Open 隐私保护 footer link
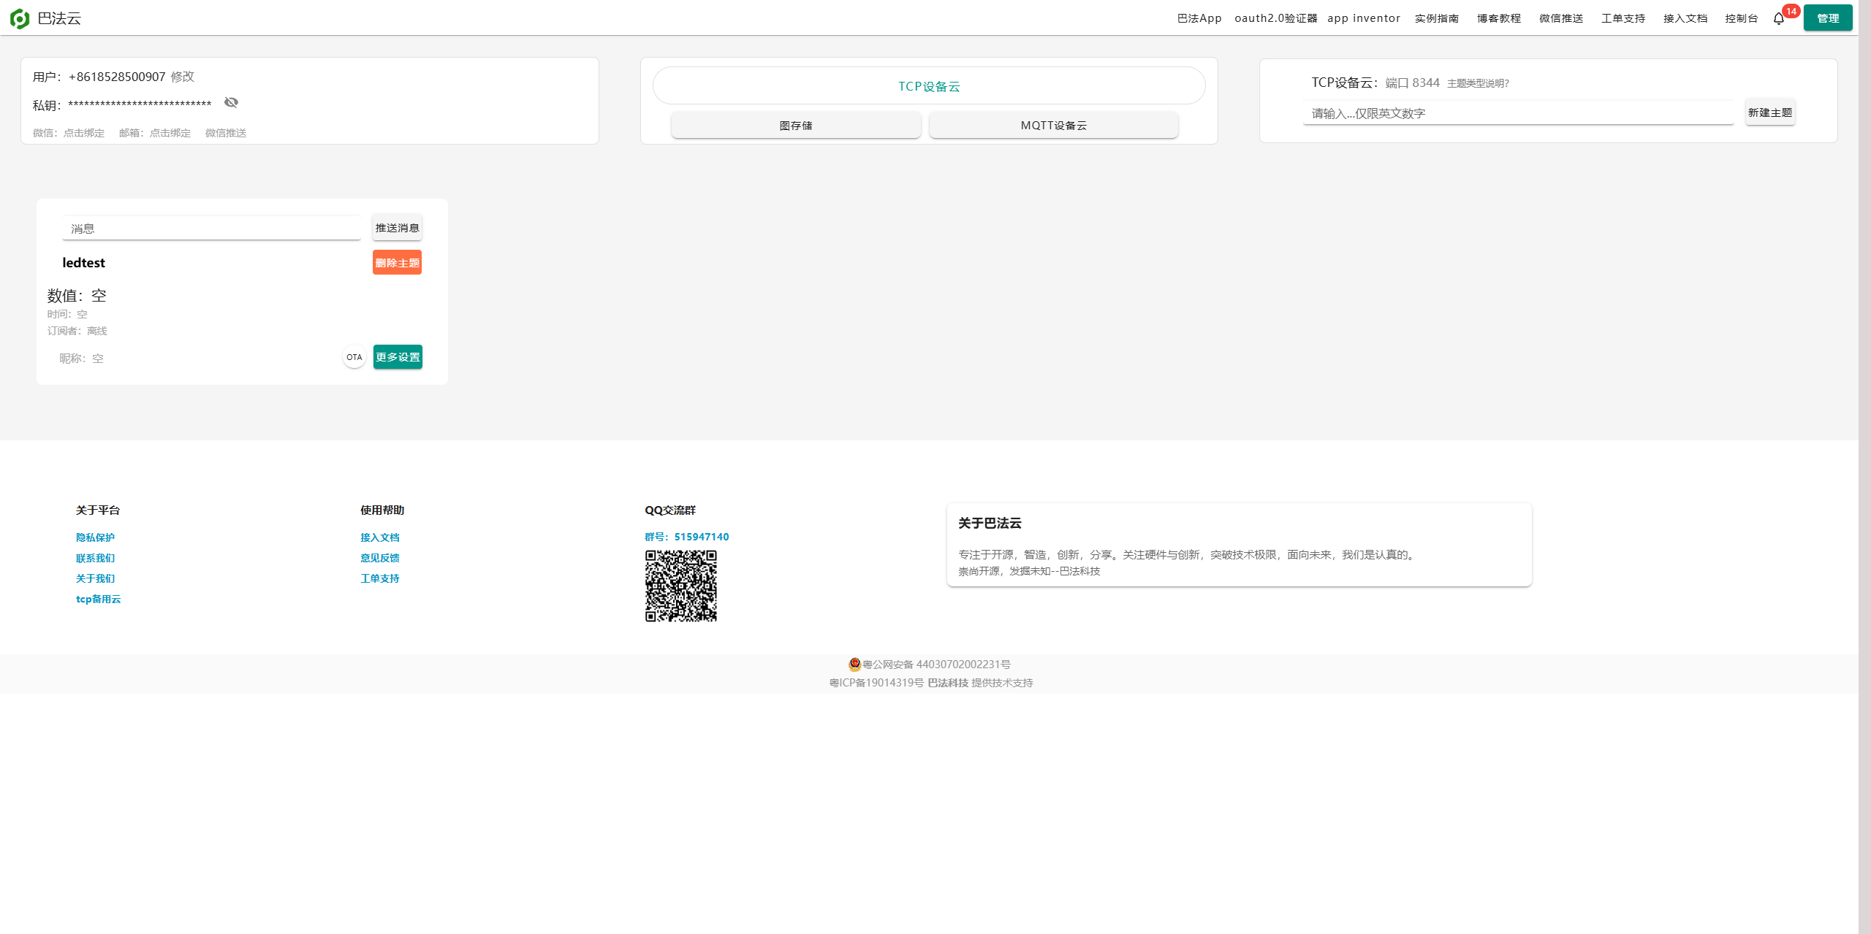Image resolution: width=1871 pixels, height=934 pixels. tap(96, 537)
